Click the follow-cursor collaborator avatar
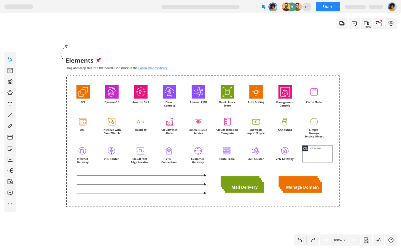401x250 pixels. 273,7
